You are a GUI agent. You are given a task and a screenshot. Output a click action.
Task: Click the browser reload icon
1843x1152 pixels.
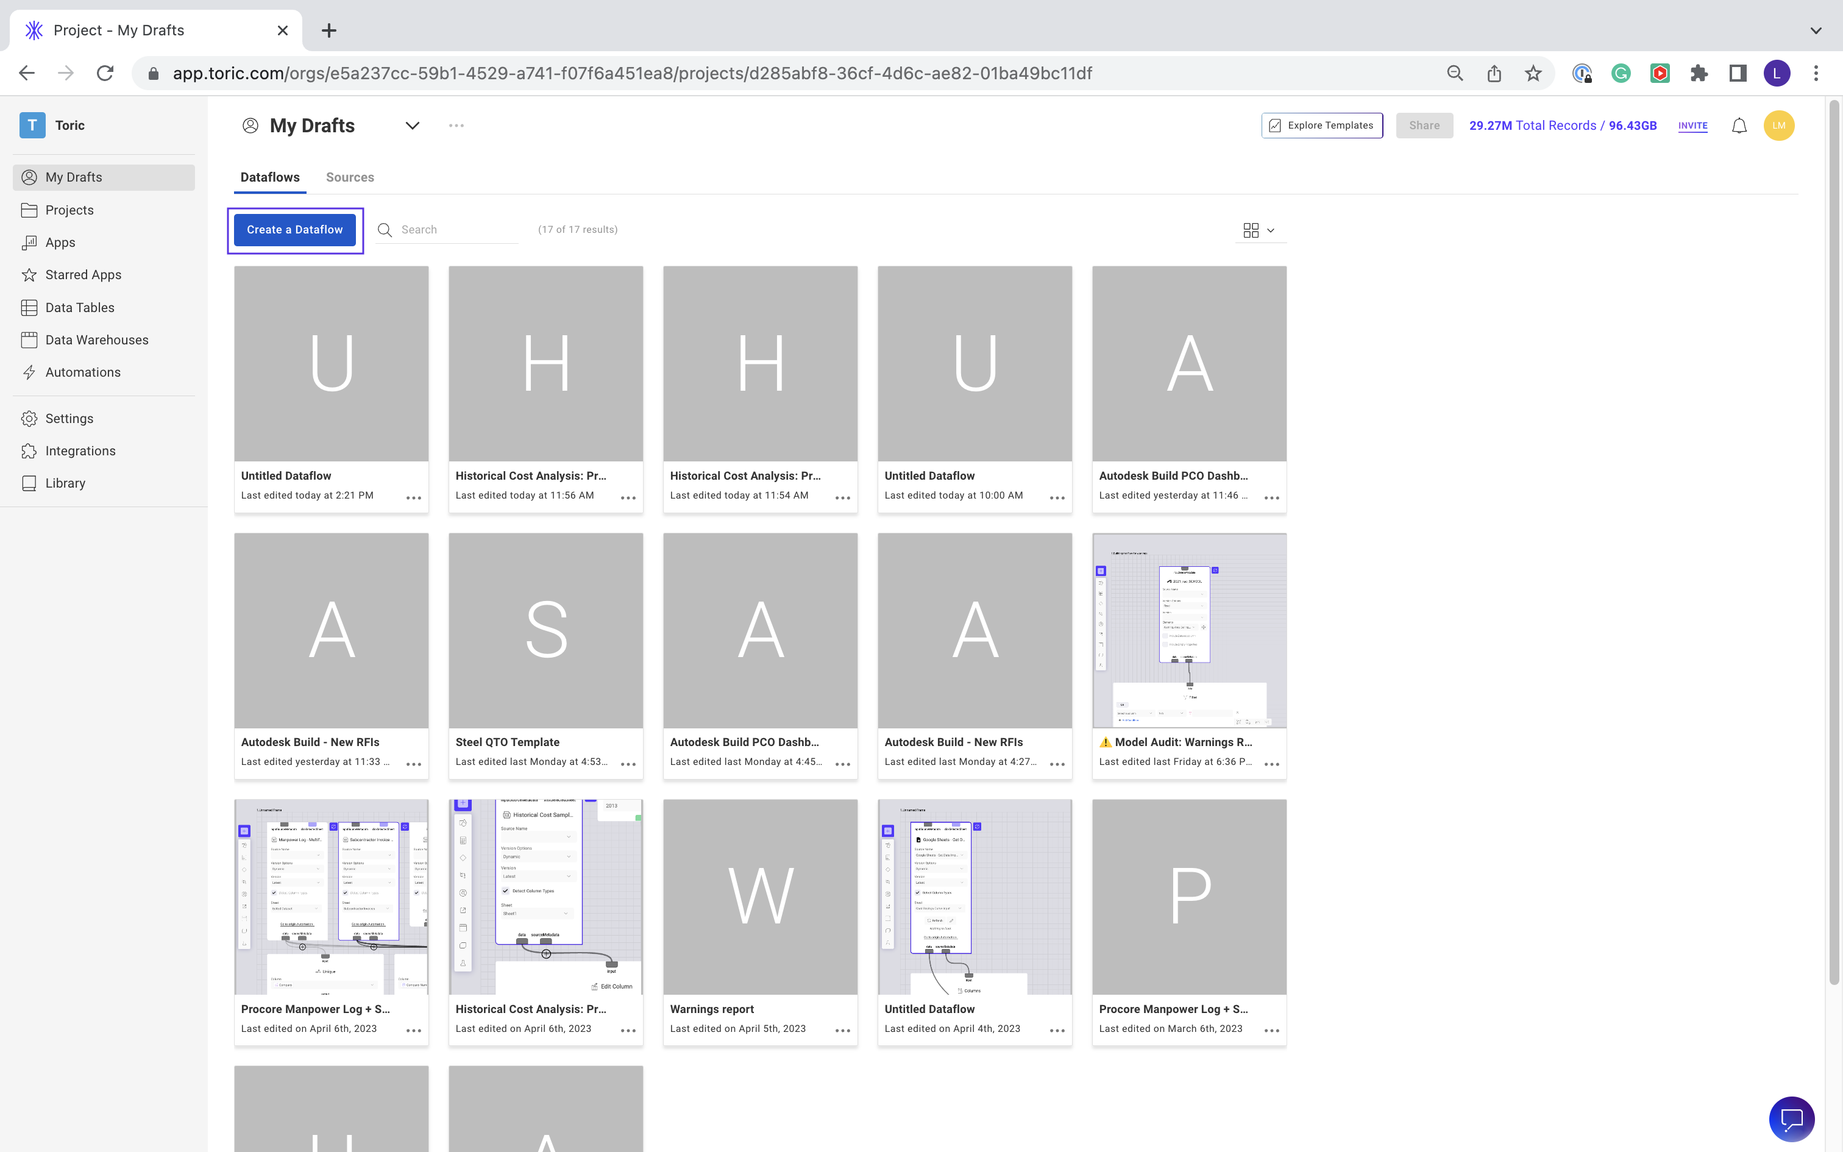coord(105,73)
